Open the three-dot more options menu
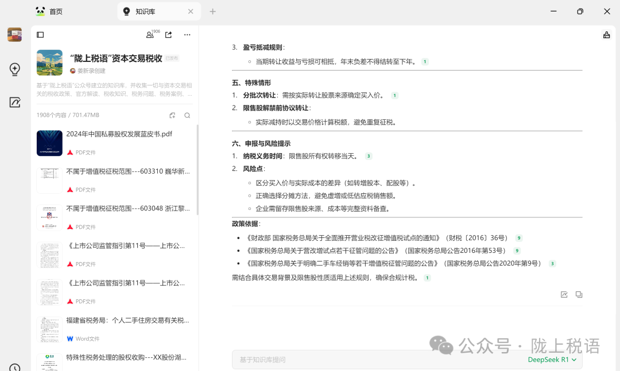 click(187, 35)
